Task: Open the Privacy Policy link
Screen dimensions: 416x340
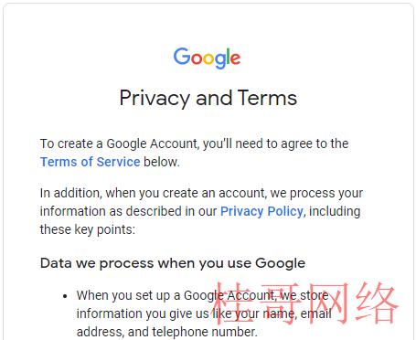Action: tap(261, 211)
